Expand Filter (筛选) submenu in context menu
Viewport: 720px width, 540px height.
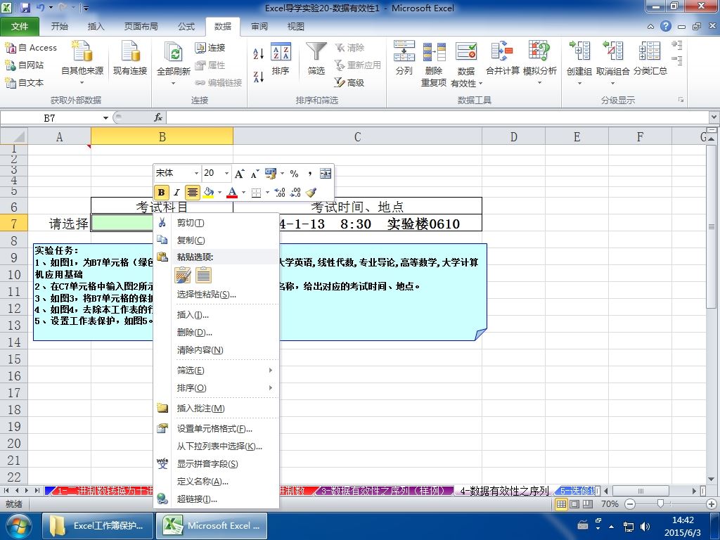coord(217,371)
